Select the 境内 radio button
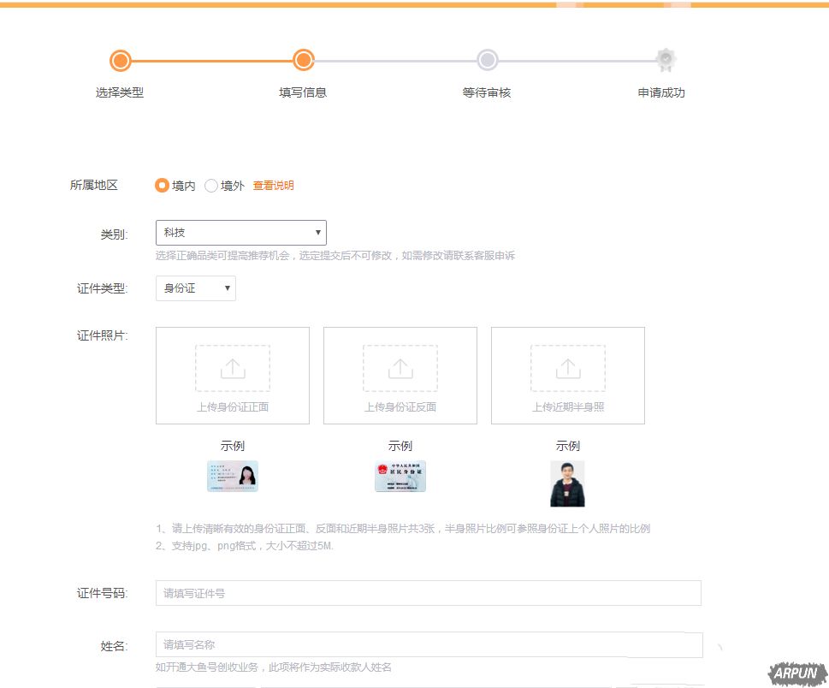Screen dimensions: 829x688 pyautogui.click(x=162, y=184)
